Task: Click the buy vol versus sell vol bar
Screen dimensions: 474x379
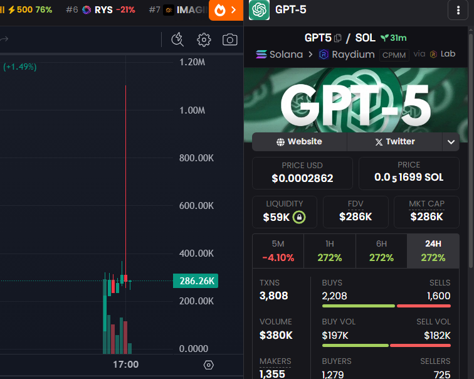Action: point(386,345)
